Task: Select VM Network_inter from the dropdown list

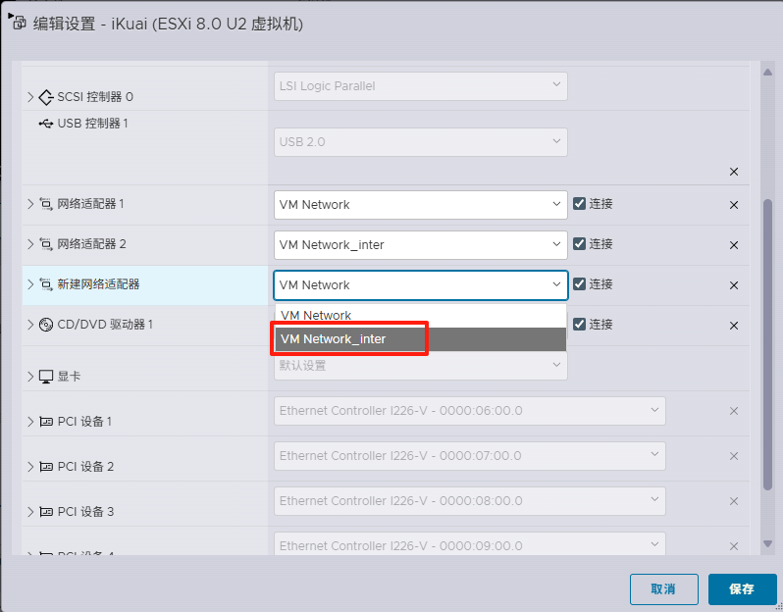Action: tap(419, 339)
